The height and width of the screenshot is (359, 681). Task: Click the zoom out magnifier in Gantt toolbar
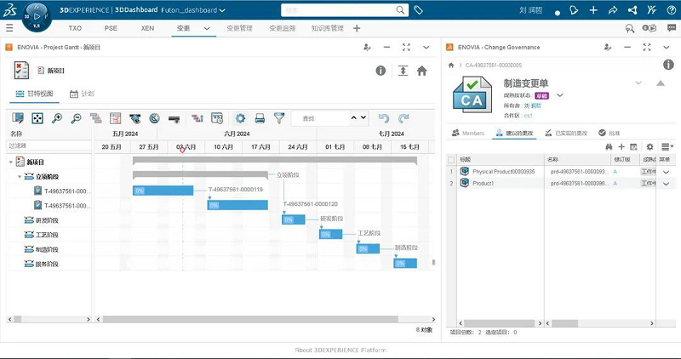(x=77, y=118)
